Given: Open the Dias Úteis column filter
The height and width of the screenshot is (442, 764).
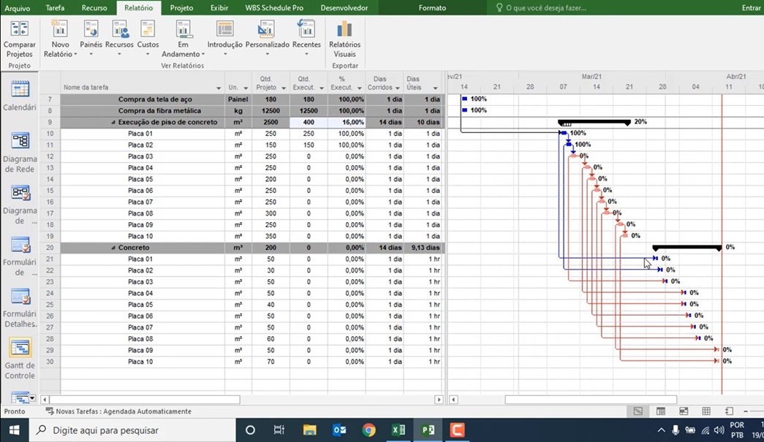Looking at the screenshot, I should tap(435, 88).
